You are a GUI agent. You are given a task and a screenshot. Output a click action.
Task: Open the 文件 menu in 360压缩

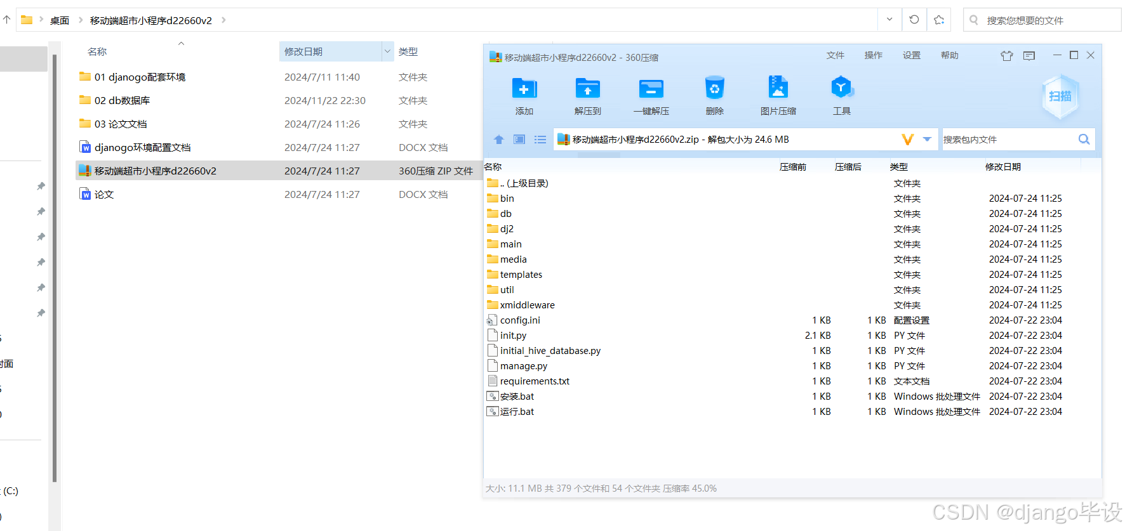coord(835,56)
